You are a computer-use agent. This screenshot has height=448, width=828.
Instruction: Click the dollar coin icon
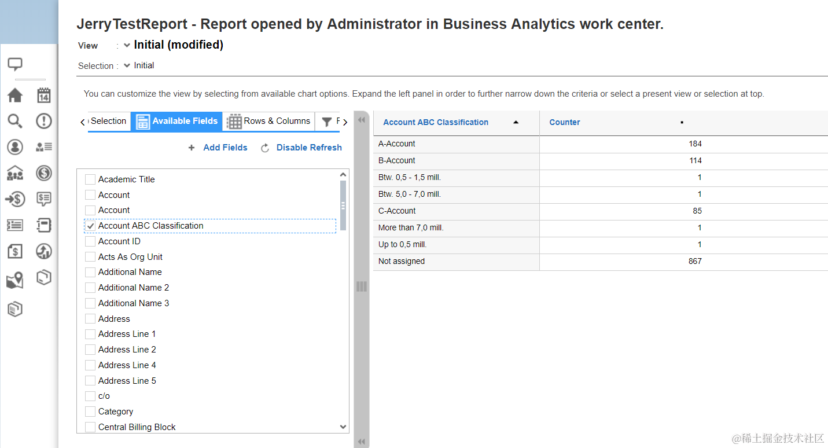coord(44,172)
